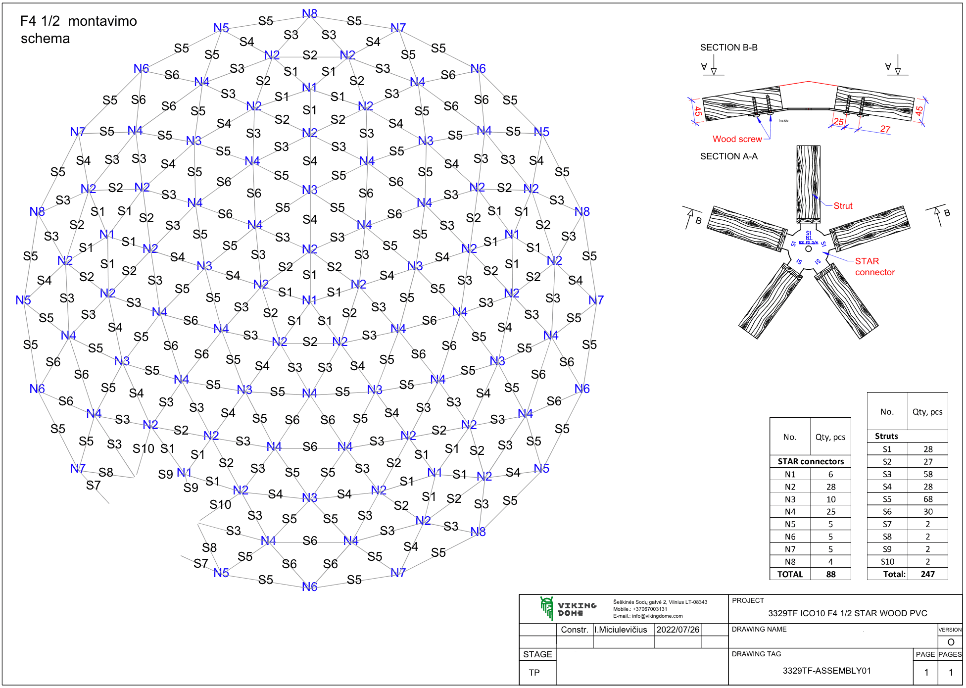Click the right wooden beam in Section B-B
Screen dimensions: 966x688
coord(875,104)
